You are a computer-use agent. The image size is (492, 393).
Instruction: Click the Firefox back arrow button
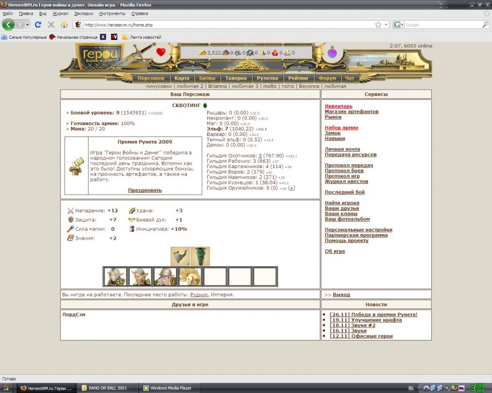pyautogui.click(x=8, y=25)
